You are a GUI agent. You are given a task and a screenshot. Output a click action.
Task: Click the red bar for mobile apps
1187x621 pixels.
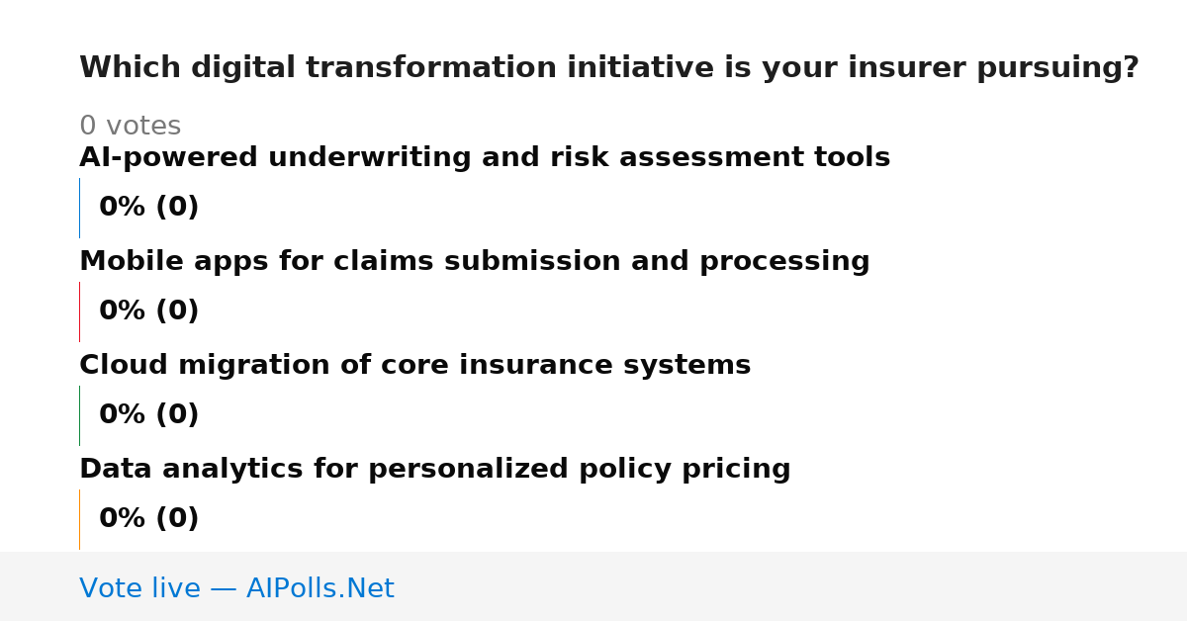tap(79, 311)
